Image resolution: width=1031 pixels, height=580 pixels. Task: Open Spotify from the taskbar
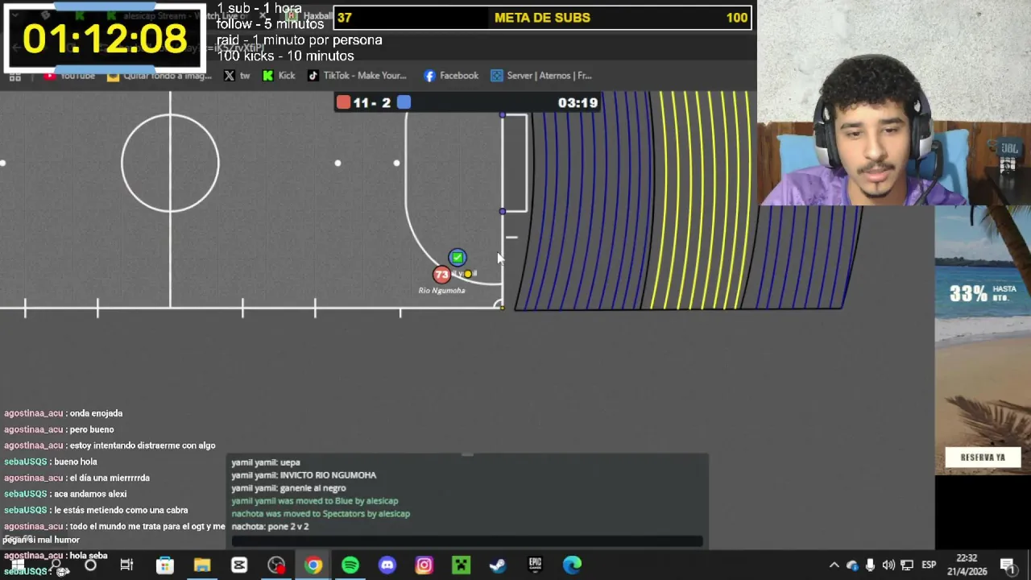click(350, 565)
